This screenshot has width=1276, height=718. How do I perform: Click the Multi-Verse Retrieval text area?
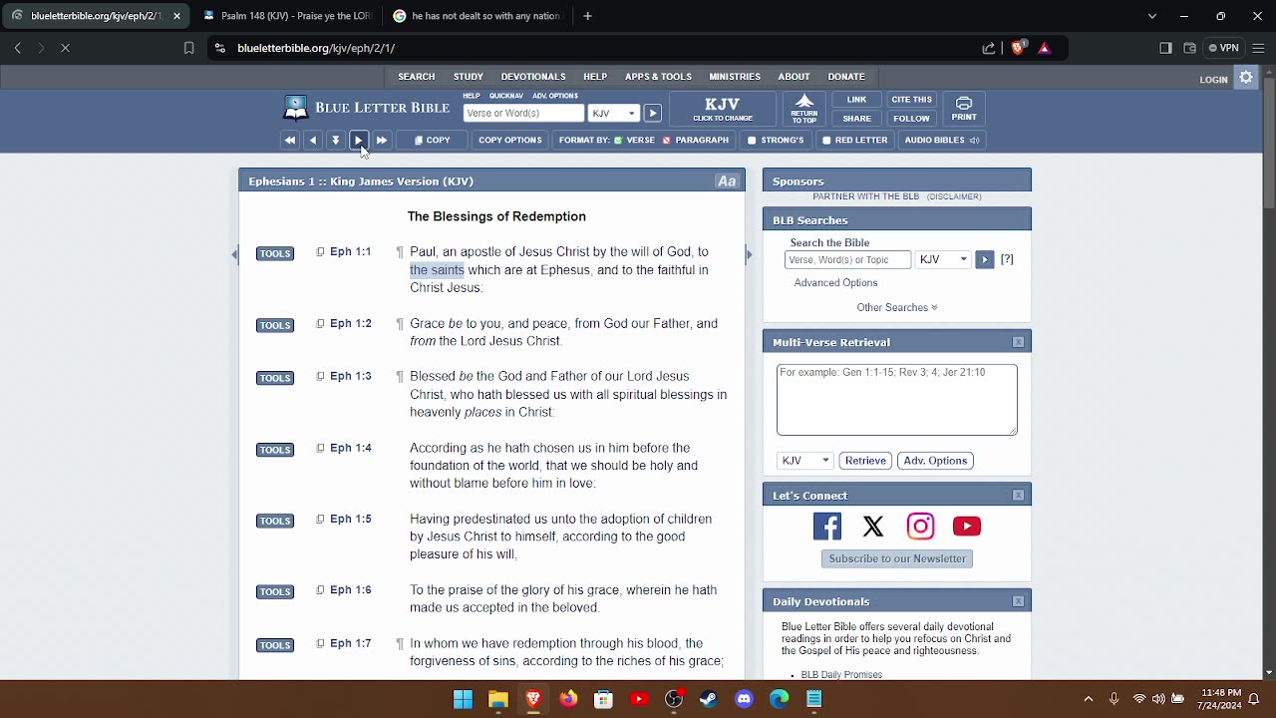[x=896, y=400]
